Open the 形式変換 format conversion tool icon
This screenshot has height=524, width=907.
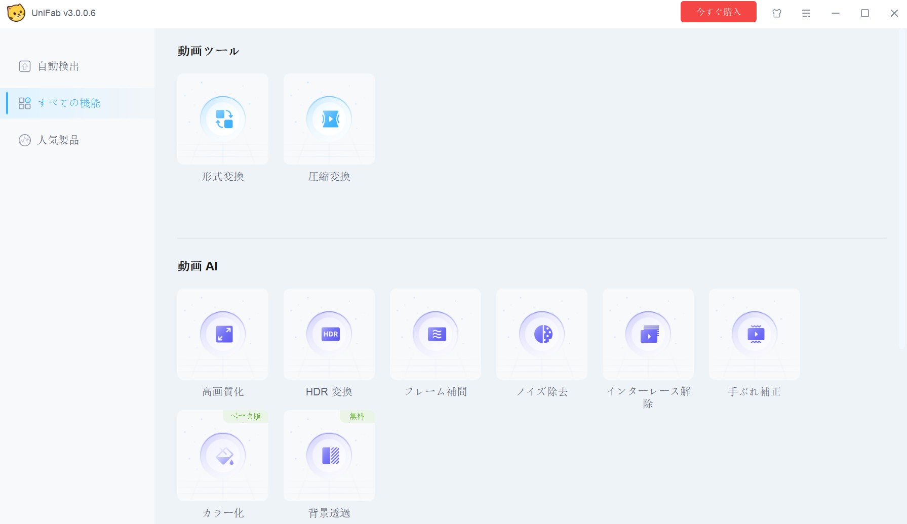(x=223, y=119)
